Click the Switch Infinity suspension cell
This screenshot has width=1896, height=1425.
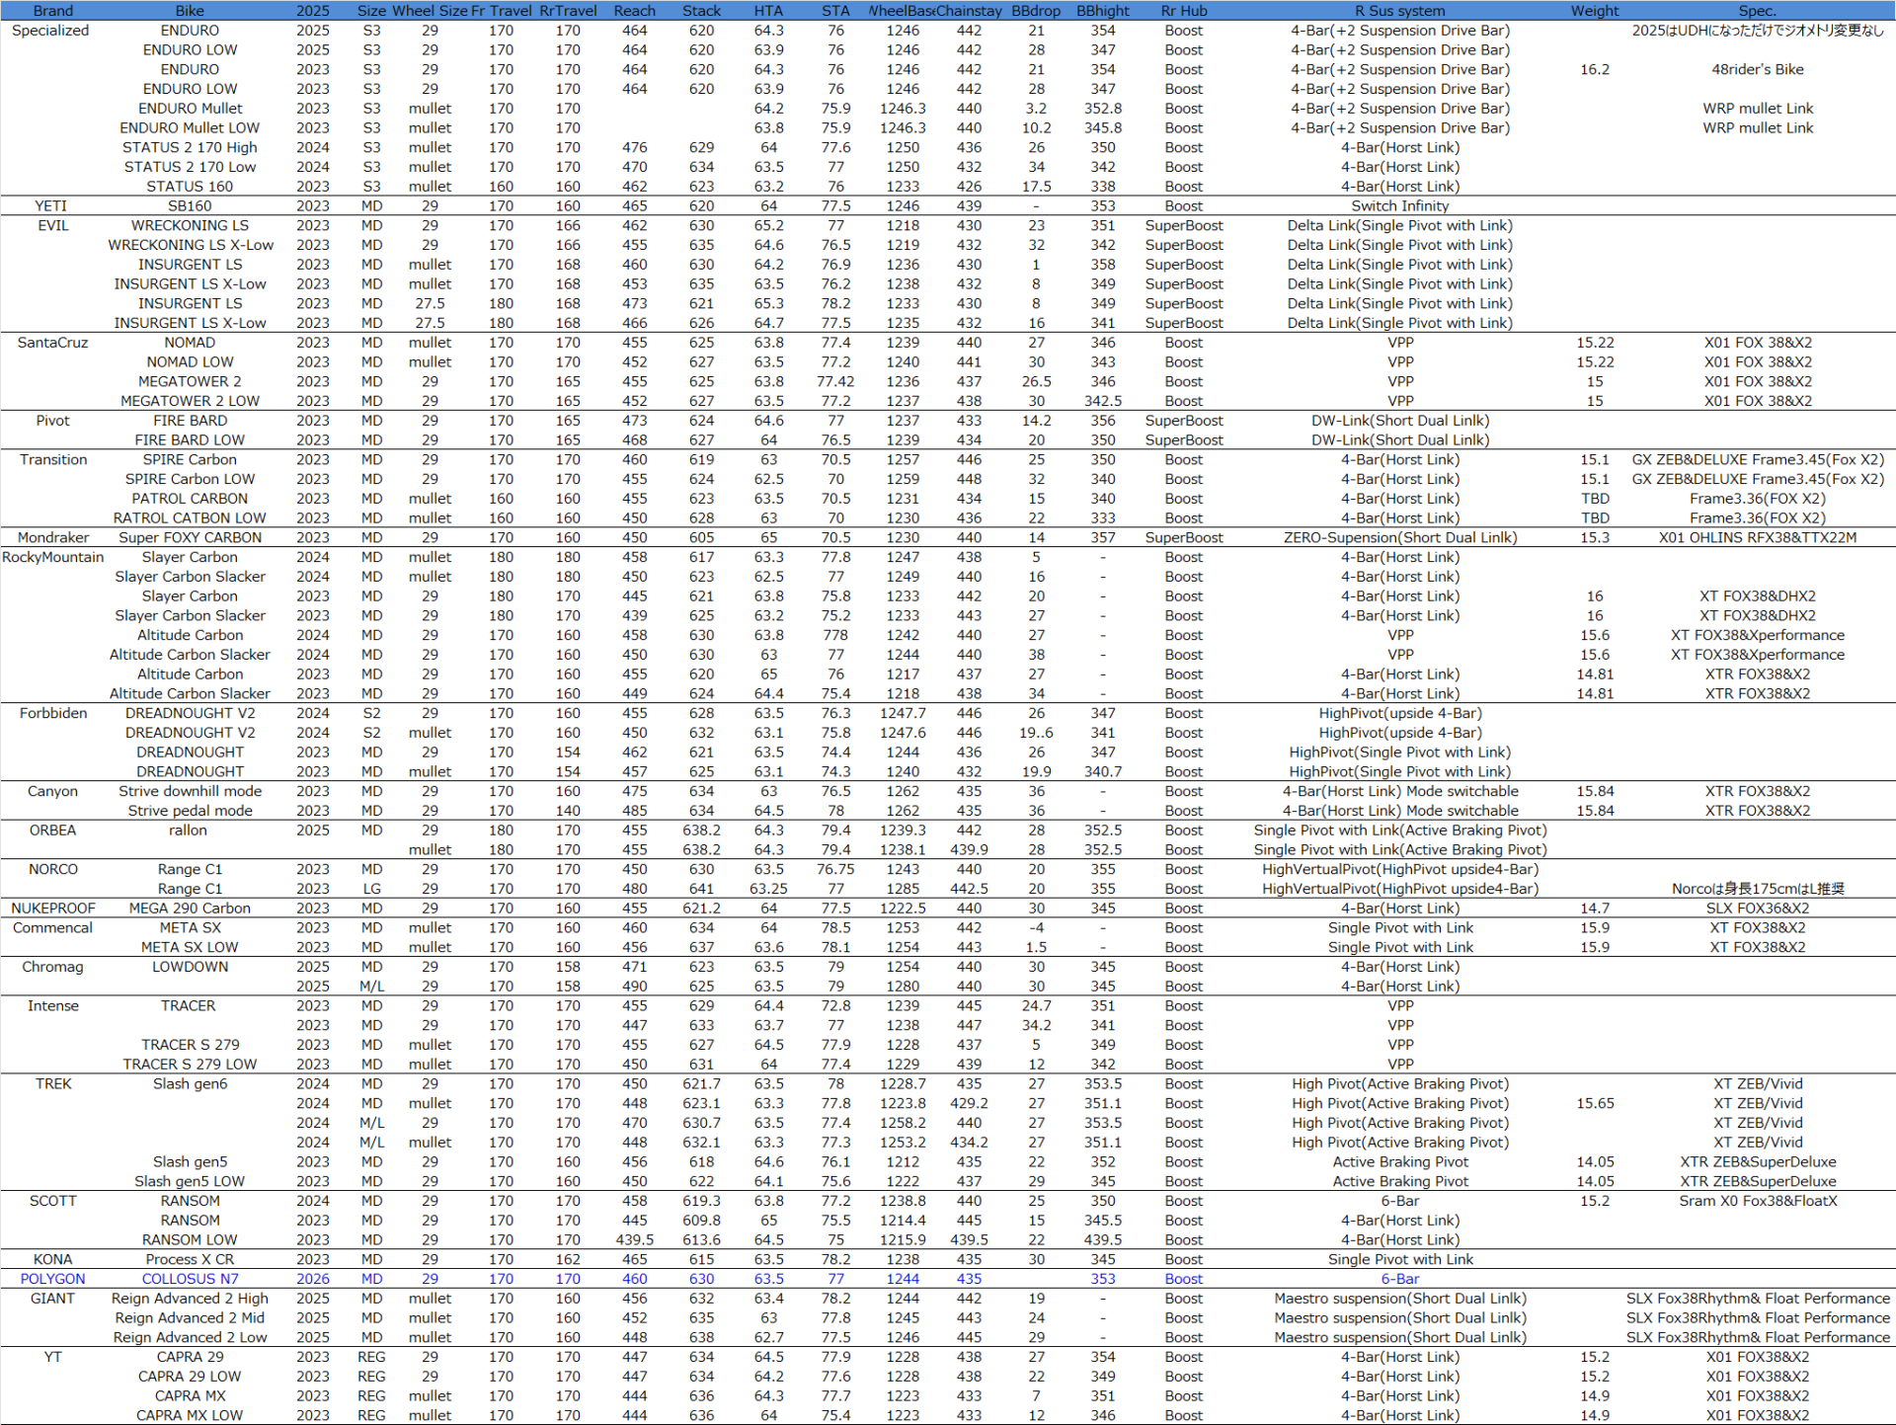tap(1399, 206)
